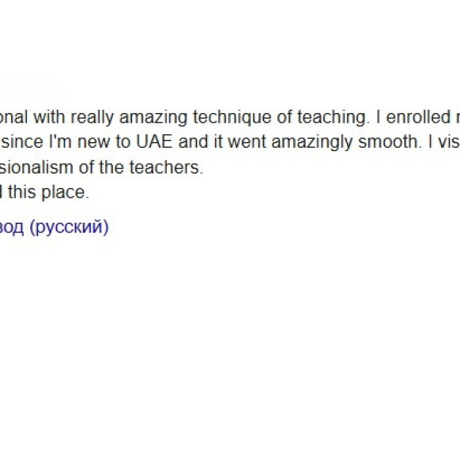Click "sionalism" fragment in third line
This screenshot has height=460, width=460.
(36, 167)
